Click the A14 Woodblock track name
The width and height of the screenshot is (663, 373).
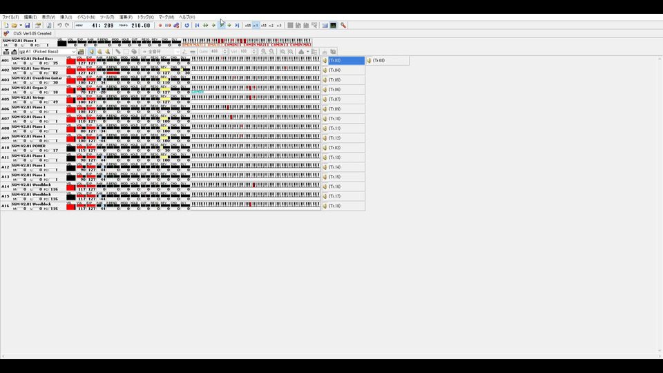31,185
